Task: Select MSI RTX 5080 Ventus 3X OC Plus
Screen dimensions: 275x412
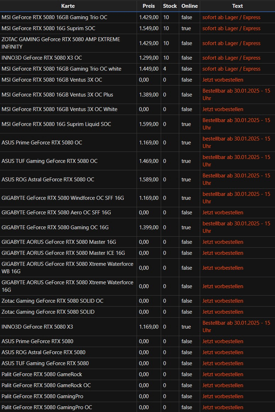Action: pyautogui.click(x=57, y=95)
